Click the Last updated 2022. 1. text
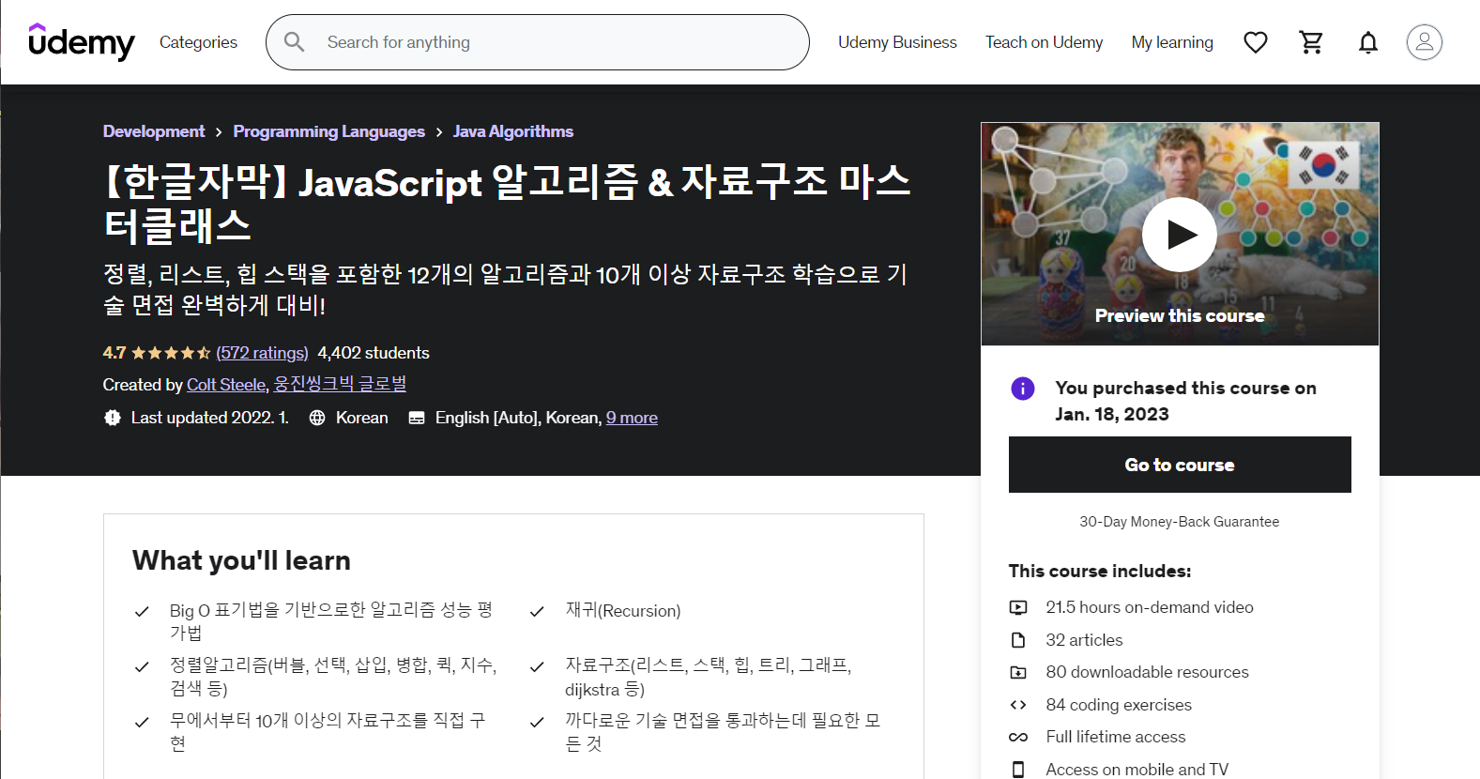The width and height of the screenshot is (1480, 779). pos(210,418)
